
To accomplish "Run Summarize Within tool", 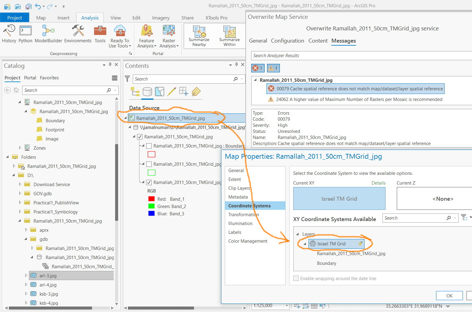I will (x=230, y=36).
